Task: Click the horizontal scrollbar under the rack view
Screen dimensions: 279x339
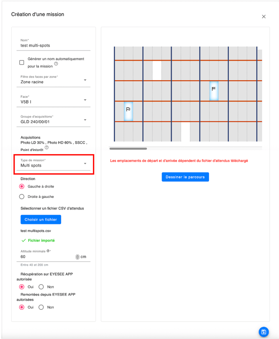Action: click(x=128, y=149)
